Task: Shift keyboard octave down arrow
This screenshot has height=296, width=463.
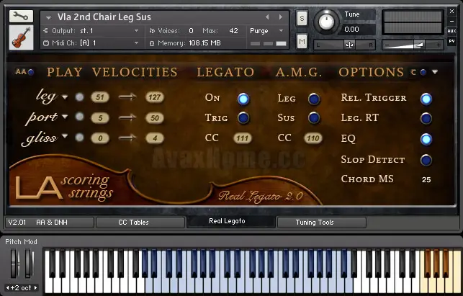Action: pyautogui.click(x=7, y=287)
